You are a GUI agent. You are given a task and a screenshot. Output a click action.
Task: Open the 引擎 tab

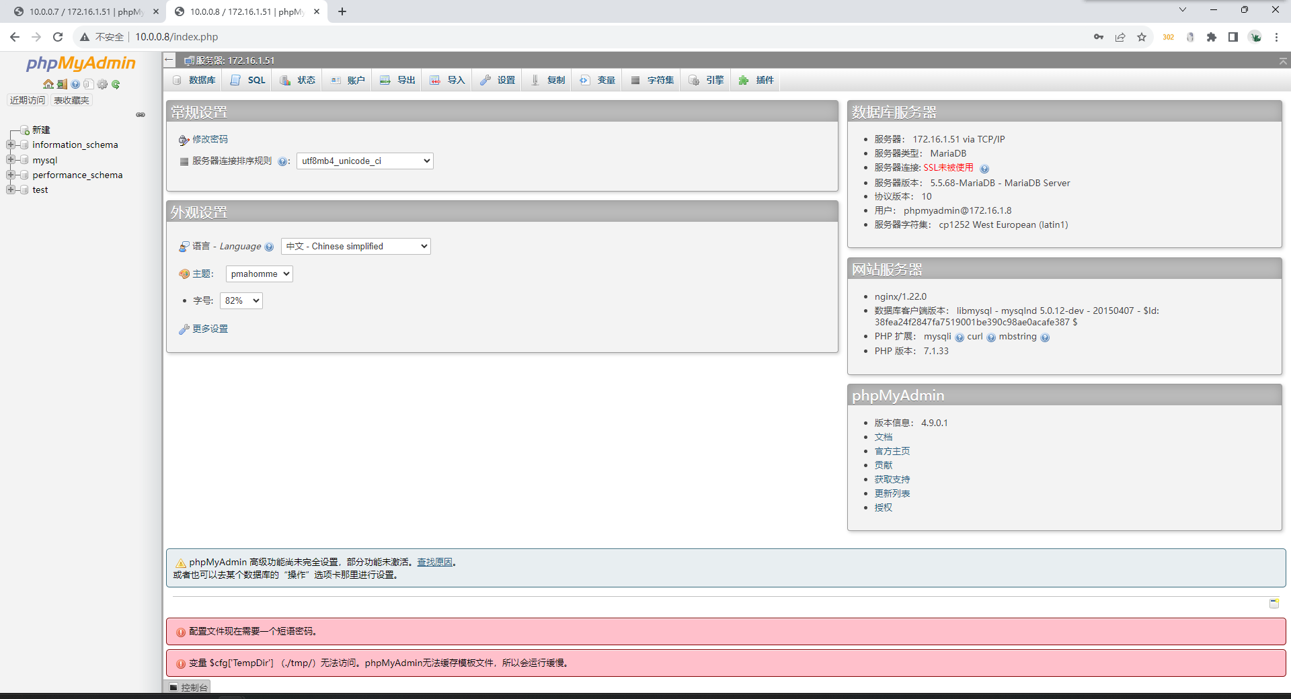[x=707, y=80]
